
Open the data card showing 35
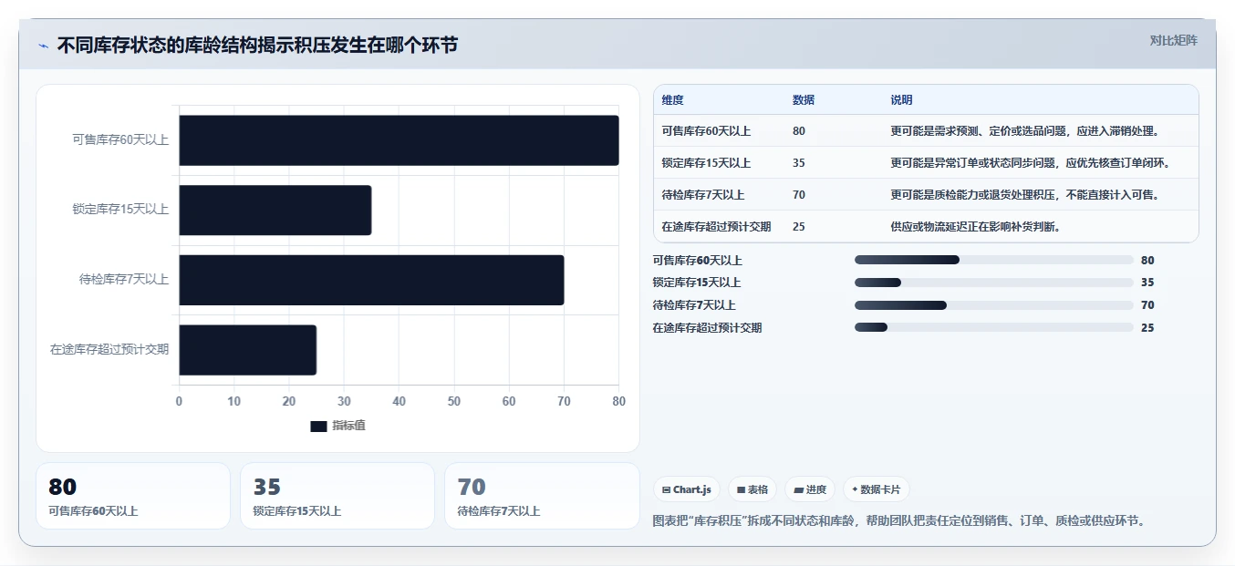click(x=337, y=496)
